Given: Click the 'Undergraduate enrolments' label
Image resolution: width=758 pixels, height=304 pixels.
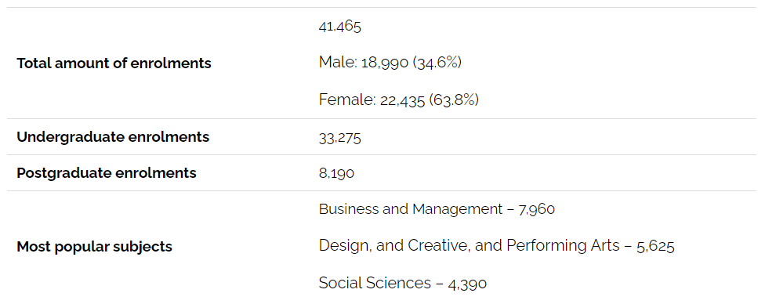Looking at the screenshot, I should coord(113,137).
